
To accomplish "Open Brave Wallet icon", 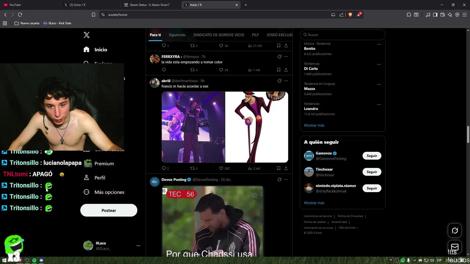I will point(442,15).
